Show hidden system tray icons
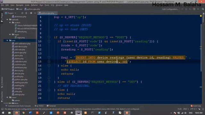The height and width of the screenshot is (115, 205). 171,113
